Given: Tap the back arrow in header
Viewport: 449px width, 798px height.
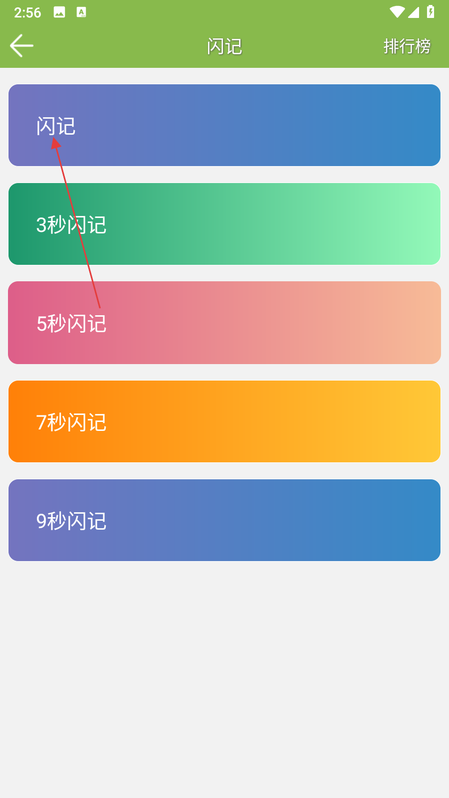Looking at the screenshot, I should click(x=21, y=46).
